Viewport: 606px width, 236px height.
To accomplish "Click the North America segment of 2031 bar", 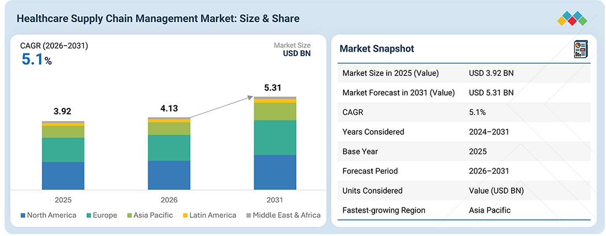I will coord(275,172).
